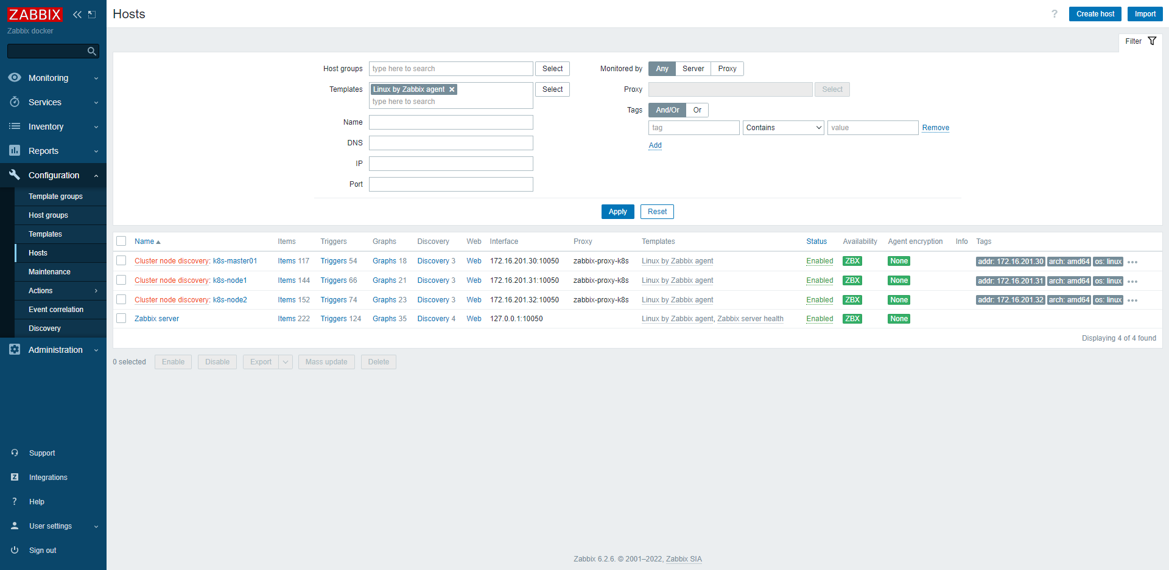
Task: Expand the Services menu
Action: click(96, 103)
